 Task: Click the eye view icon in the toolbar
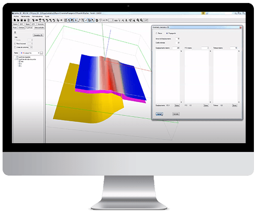36,20
